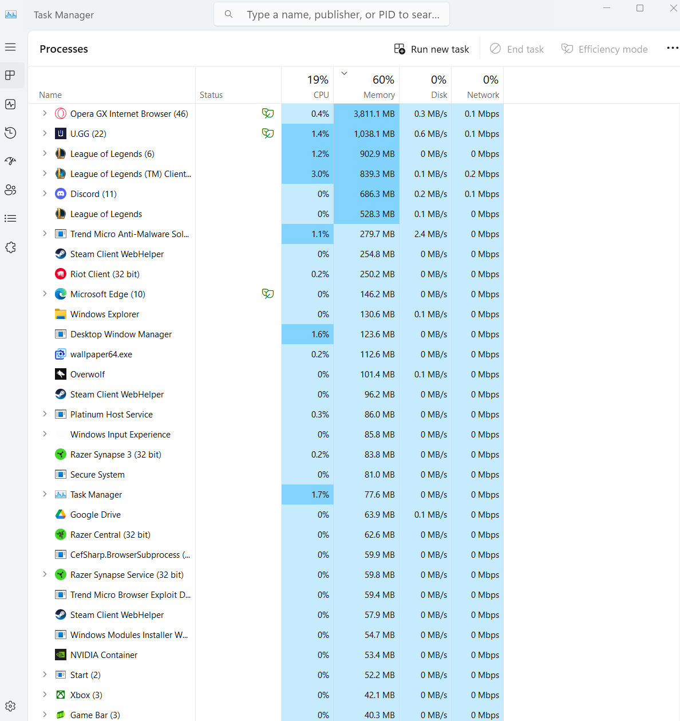This screenshot has height=721, width=680.
Task: Expand Trend Micro Anti-Malware group
Action: click(x=45, y=234)
